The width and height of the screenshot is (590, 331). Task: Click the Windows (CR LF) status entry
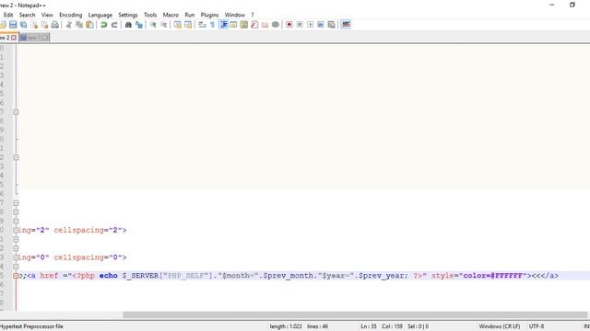click(x=500, y=326)
